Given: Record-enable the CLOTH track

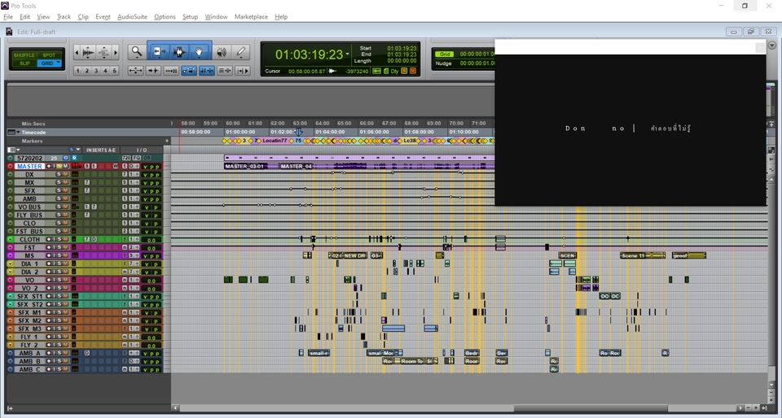Looking at the screenshot, I should [48, 239].
